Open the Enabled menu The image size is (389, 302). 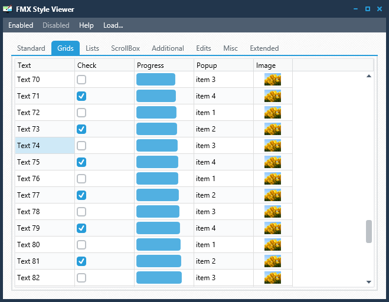(21, 25)
